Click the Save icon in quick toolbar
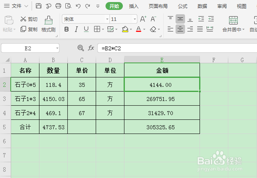Viewport: 257px width, 178px height. click(x=39, y=6)
